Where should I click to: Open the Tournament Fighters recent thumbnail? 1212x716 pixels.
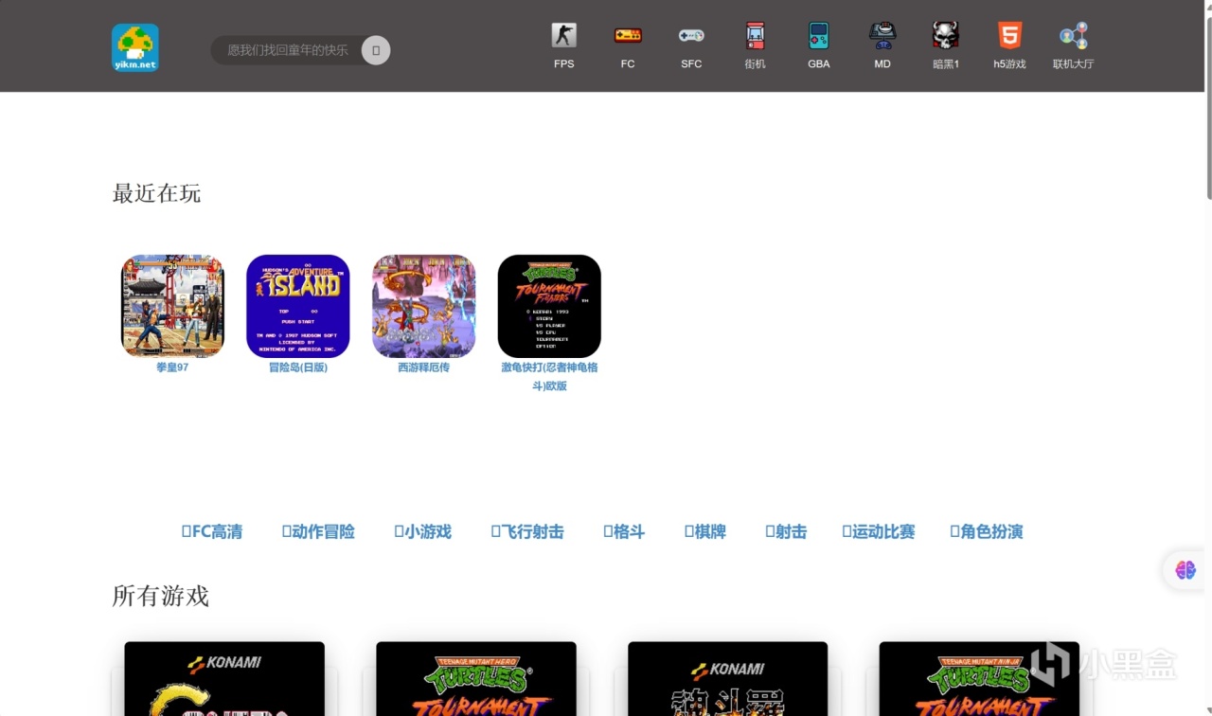[549, 306]
